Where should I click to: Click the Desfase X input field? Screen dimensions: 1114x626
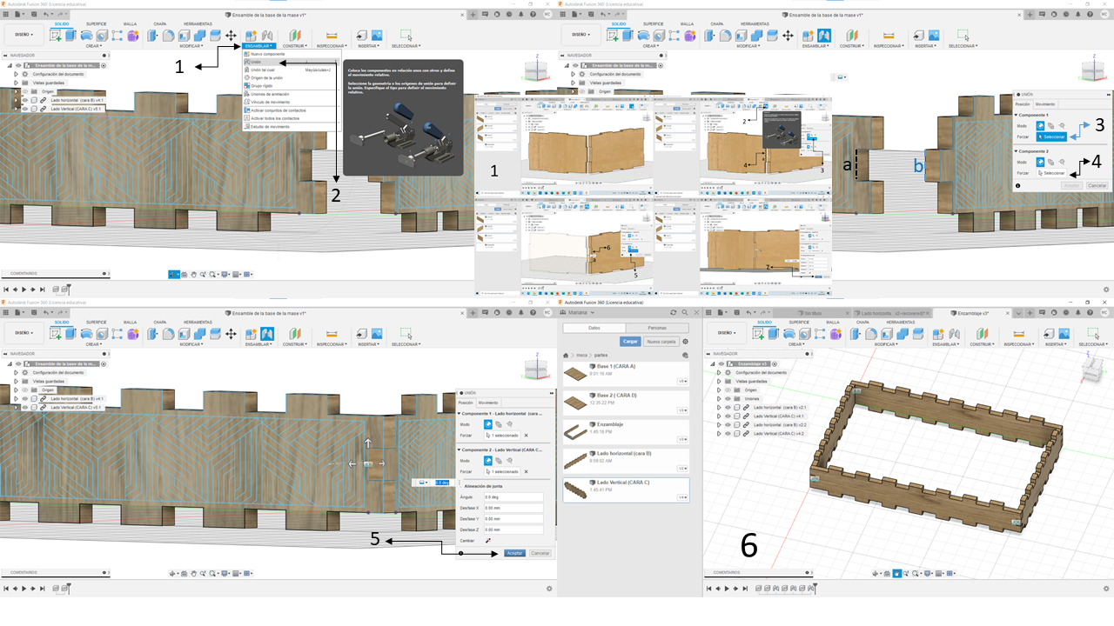tap(513, 508)
